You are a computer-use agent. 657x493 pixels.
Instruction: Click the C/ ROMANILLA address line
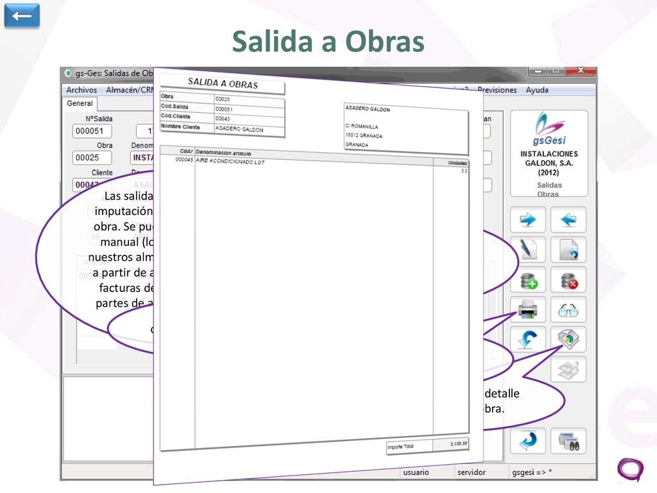[362, 126]
